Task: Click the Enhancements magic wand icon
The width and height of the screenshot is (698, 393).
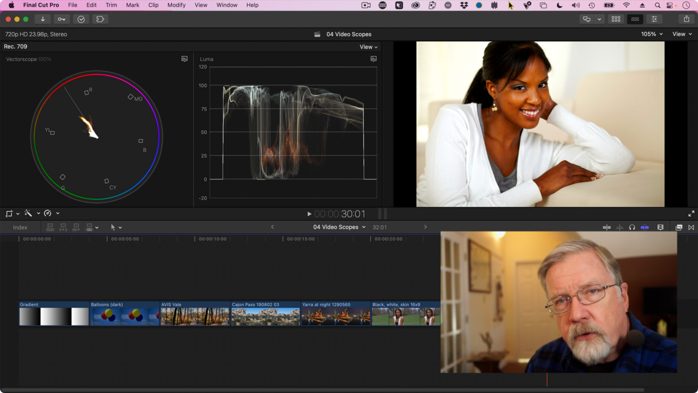Action: point(28,213)
